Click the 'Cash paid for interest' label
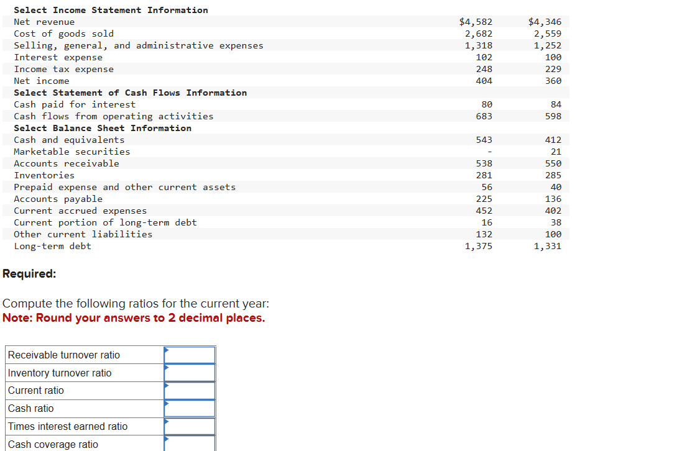 75,104
